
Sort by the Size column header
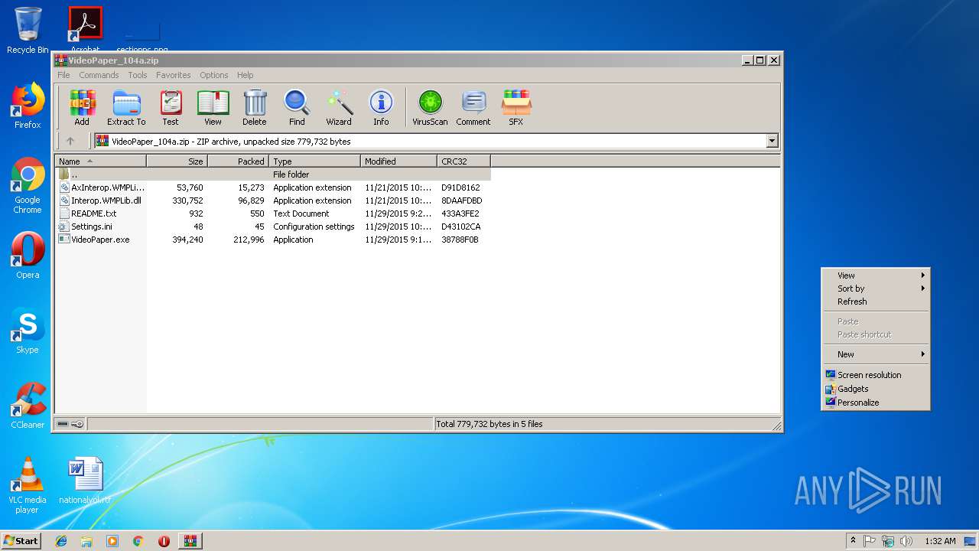(177, 161)
